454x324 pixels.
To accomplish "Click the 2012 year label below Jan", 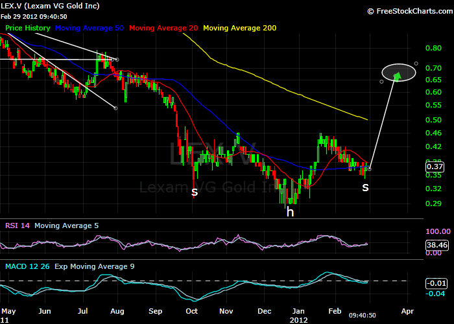I will (x=299, y=320).
